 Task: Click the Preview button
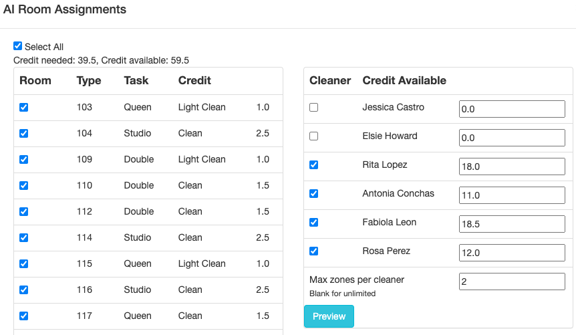[329, 316]
